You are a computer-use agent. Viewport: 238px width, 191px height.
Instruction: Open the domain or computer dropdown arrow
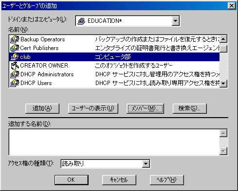click(175, 21)
